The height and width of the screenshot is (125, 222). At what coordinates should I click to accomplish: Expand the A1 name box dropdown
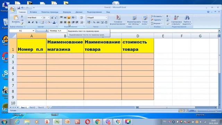(33, 31)
